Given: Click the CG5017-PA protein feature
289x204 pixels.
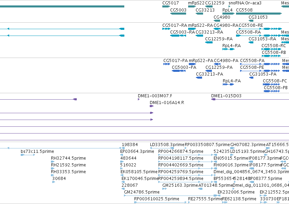Looking at the screenshot, I should (167, 64).
